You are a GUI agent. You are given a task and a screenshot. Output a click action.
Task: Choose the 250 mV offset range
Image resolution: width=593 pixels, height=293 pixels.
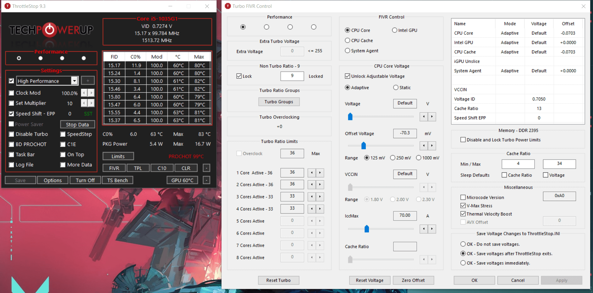point(393,158)
